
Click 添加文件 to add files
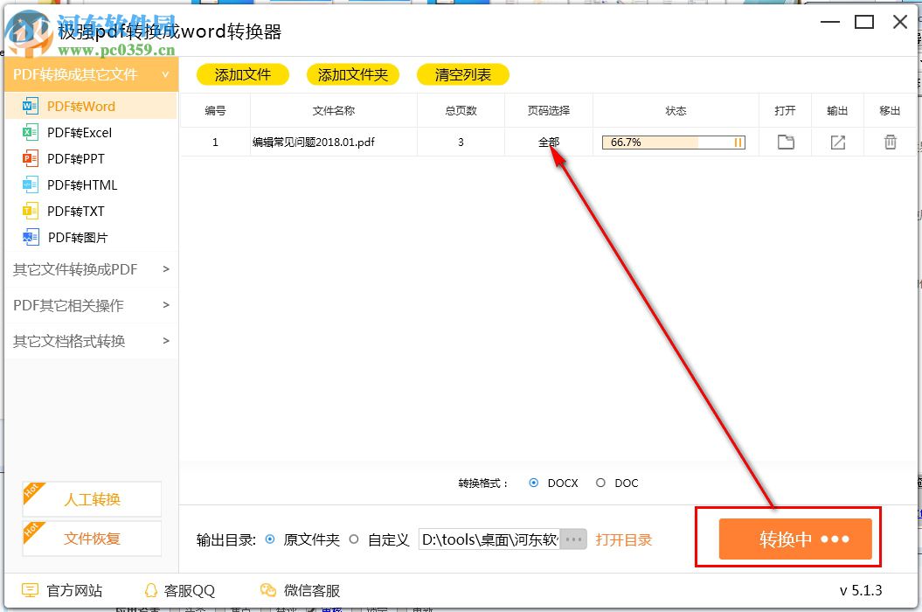coord(242,74)
